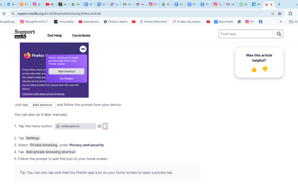The height and width of the screenshot is (186, 298).
Task: Open the Subscriptions bookmark
Action: [89, 22]
